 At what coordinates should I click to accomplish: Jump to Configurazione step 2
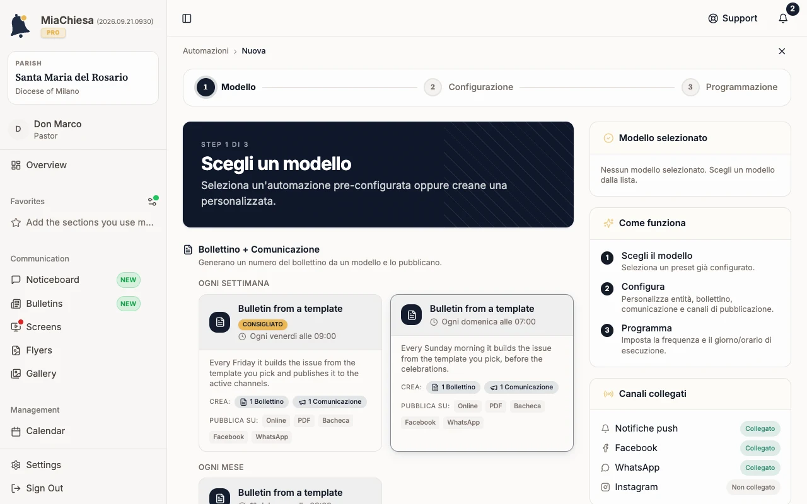468,87
